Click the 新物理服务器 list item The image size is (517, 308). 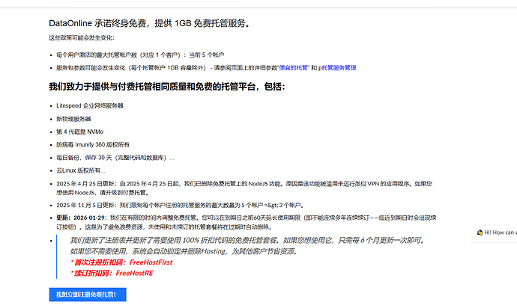(x=73, y=119)
